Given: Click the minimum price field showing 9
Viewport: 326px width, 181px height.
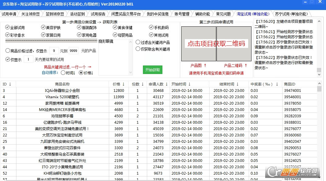Looking at the screenshot, I should (x=54, y=51).
